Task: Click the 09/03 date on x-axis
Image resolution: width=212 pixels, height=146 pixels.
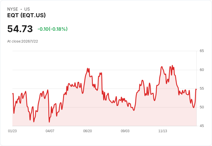Action: tap(125, 131)
